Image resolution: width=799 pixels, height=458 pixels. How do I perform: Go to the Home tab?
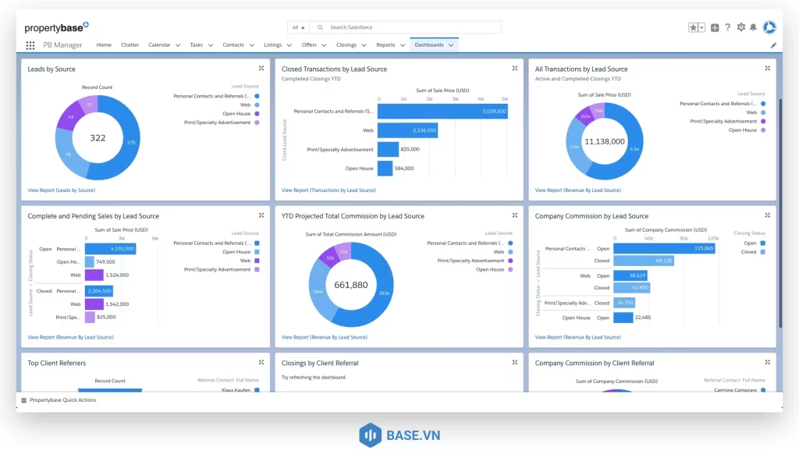point(104,45)
